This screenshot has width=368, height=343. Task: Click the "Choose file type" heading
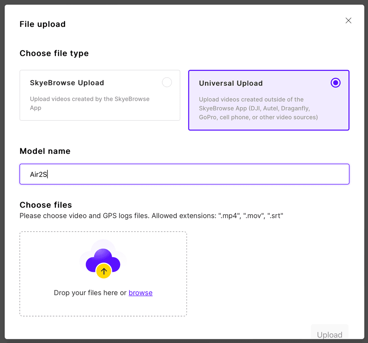[x=54, y=53]
